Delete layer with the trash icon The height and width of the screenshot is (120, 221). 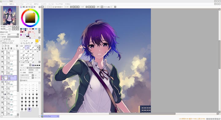(x=11, y=48)
